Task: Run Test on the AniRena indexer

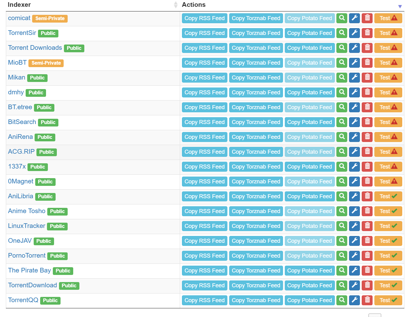Action: coord(388,137)
